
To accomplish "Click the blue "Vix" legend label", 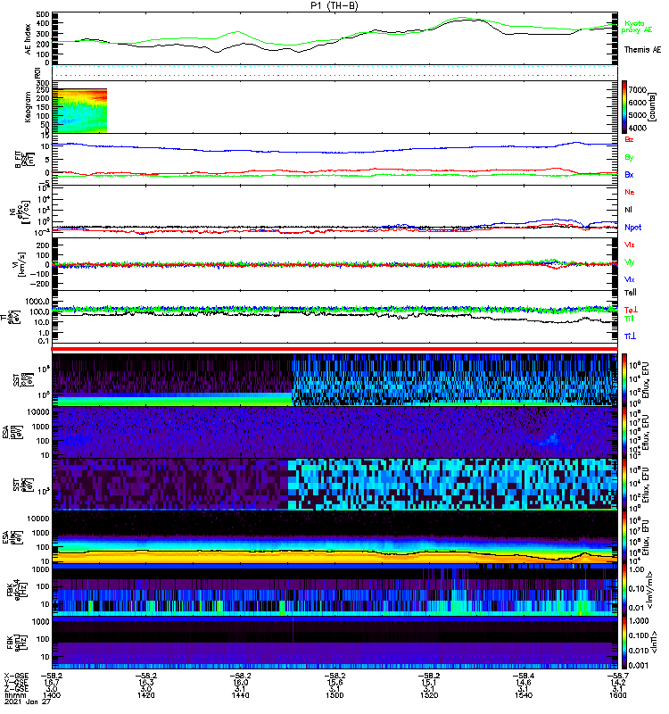I will 630,279.
